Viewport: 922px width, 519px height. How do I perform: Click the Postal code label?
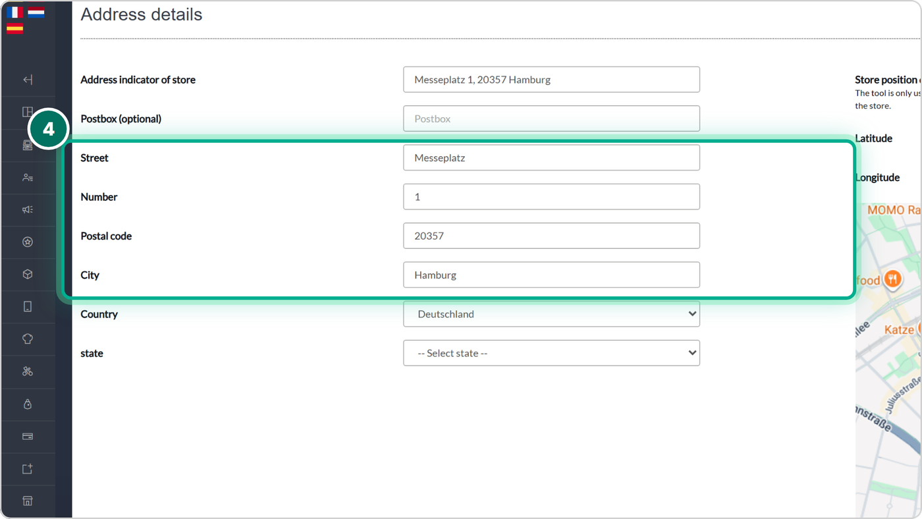pos(106,236)
